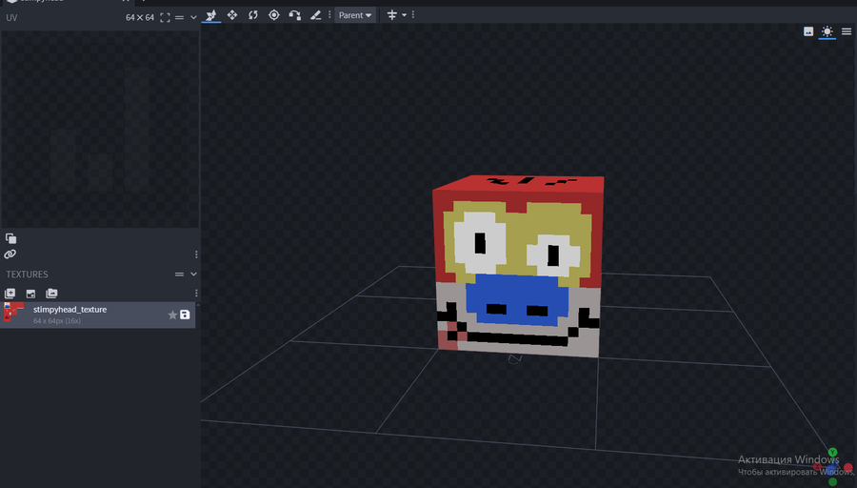Select the Vertex Snap tool

(294, 14)
